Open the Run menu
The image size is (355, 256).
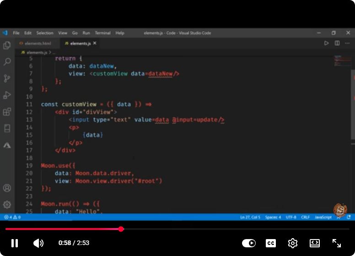coord(86,33)
